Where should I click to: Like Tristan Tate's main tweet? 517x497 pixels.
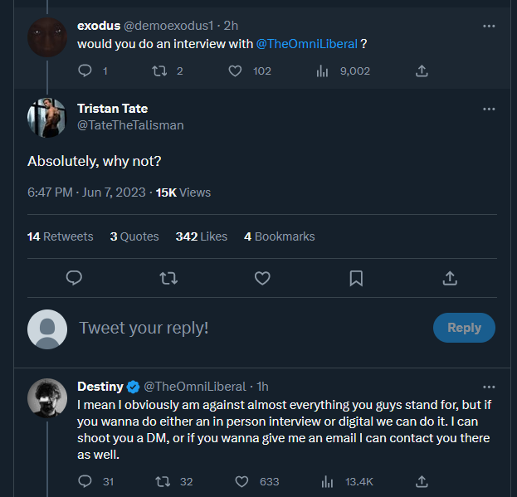click(x=262, y=278)
